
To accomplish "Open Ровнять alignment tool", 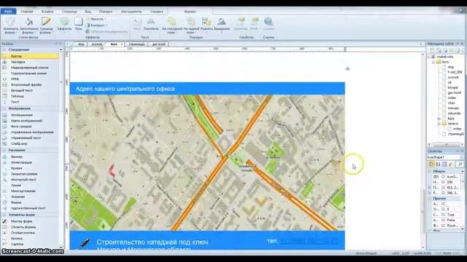I will point(207,24).
